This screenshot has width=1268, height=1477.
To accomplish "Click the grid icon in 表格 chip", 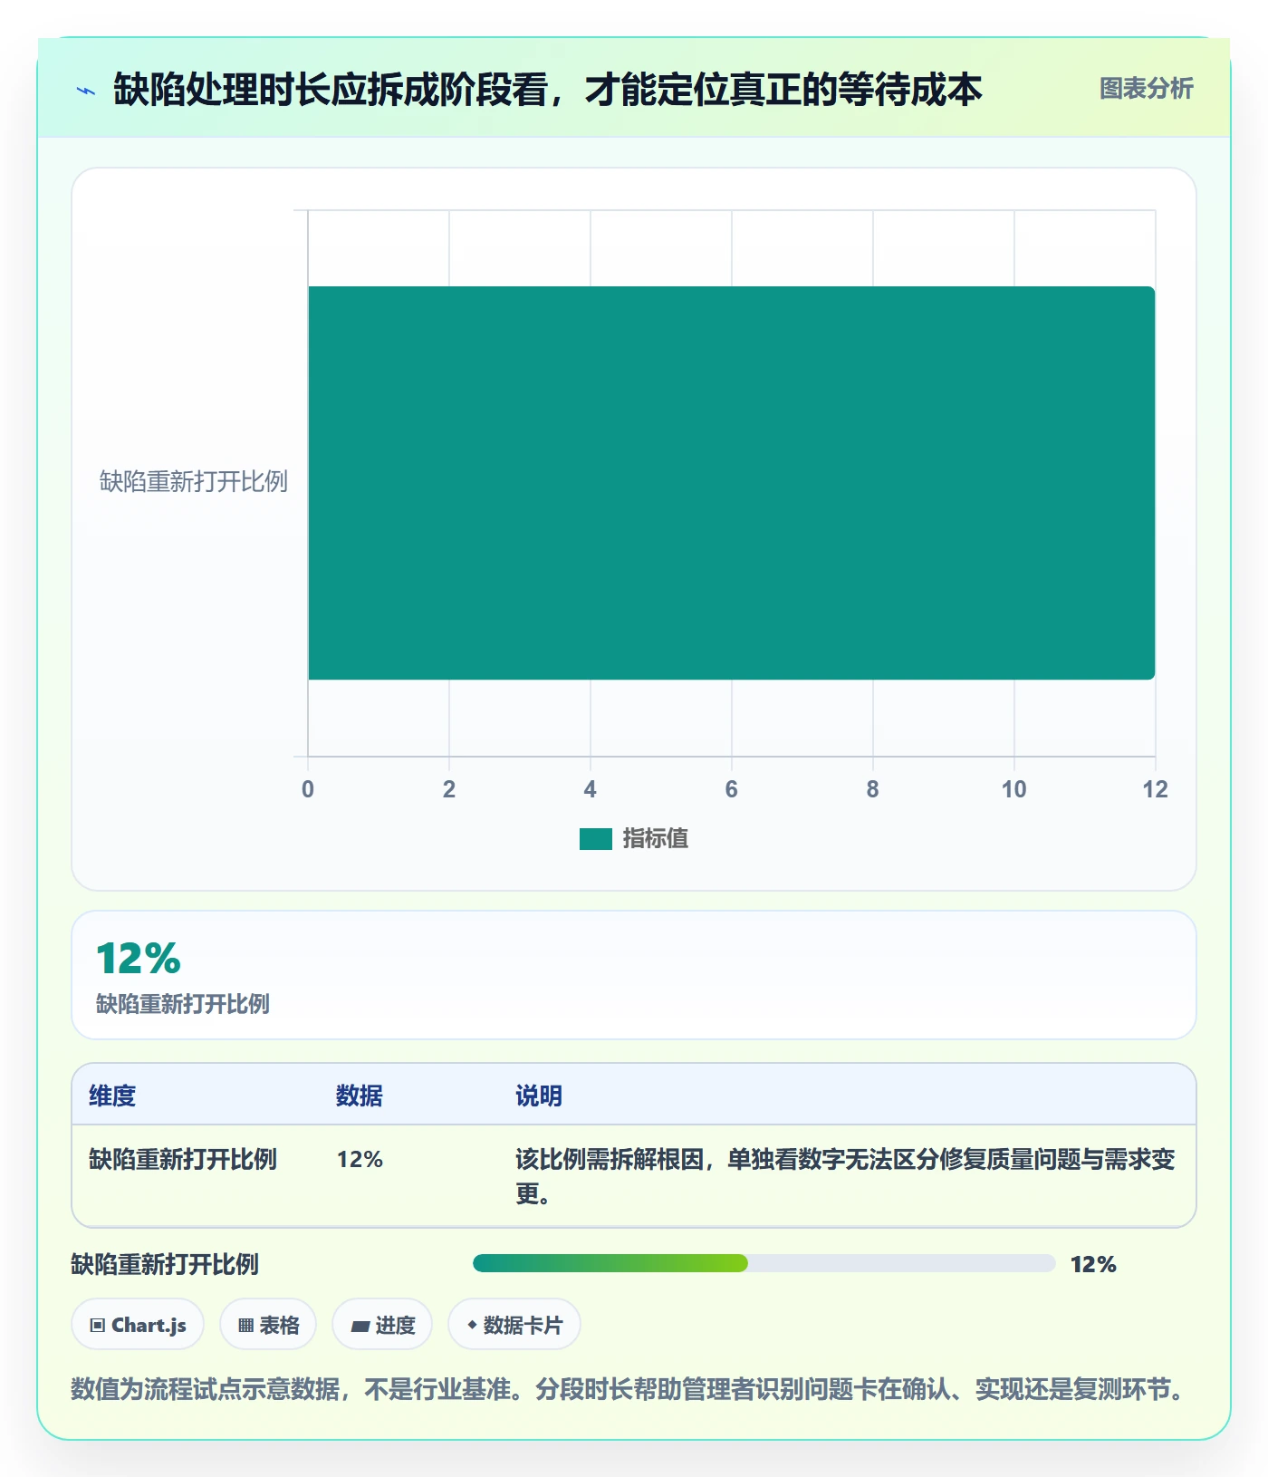I will coord(245,1326).
